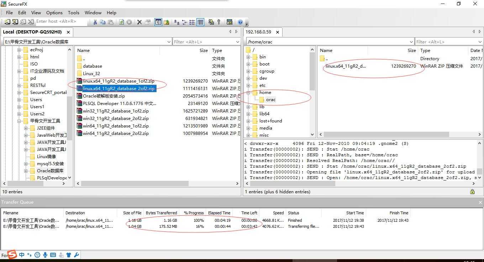Click the Stop transfer toolbar icon
Viewport: 484px width, 262px height.
click(x=129, y=22)
